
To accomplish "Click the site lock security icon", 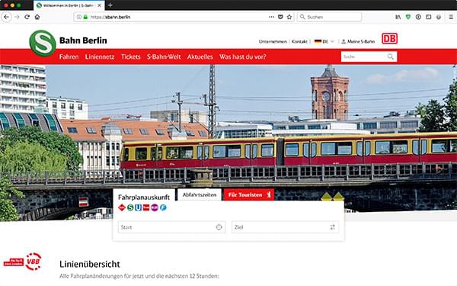I will (x=85, y=17).
